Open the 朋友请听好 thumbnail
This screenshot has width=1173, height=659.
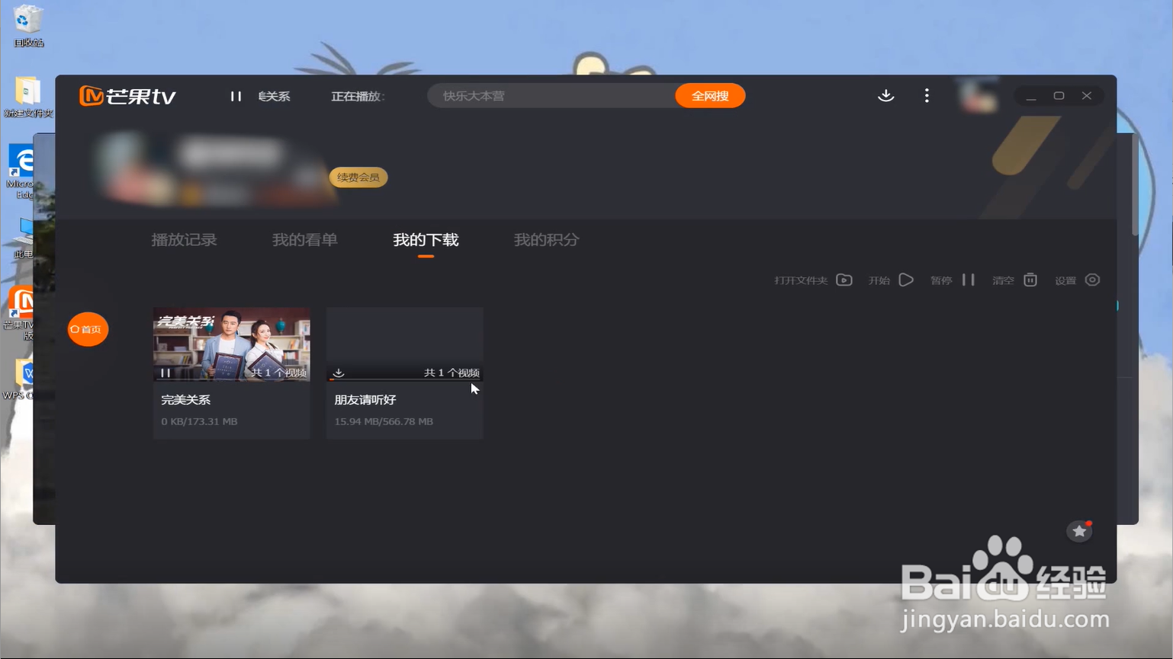tap(405, 344)
